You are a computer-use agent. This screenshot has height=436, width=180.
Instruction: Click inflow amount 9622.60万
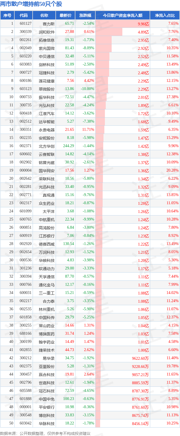point(141,358)
